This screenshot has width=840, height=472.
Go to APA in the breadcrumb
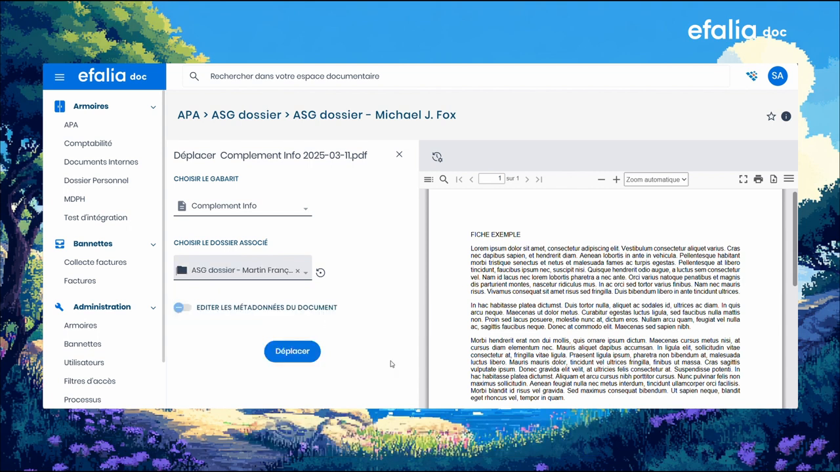coord(188,115)
